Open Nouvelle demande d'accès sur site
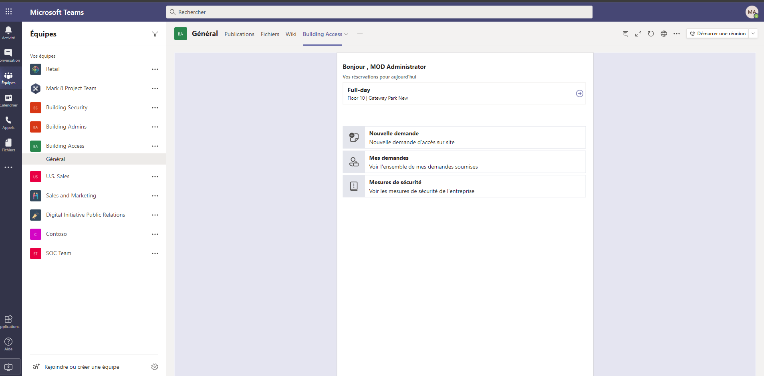The width and height of the screenshot is (764, 376). (x=464, y=137)
